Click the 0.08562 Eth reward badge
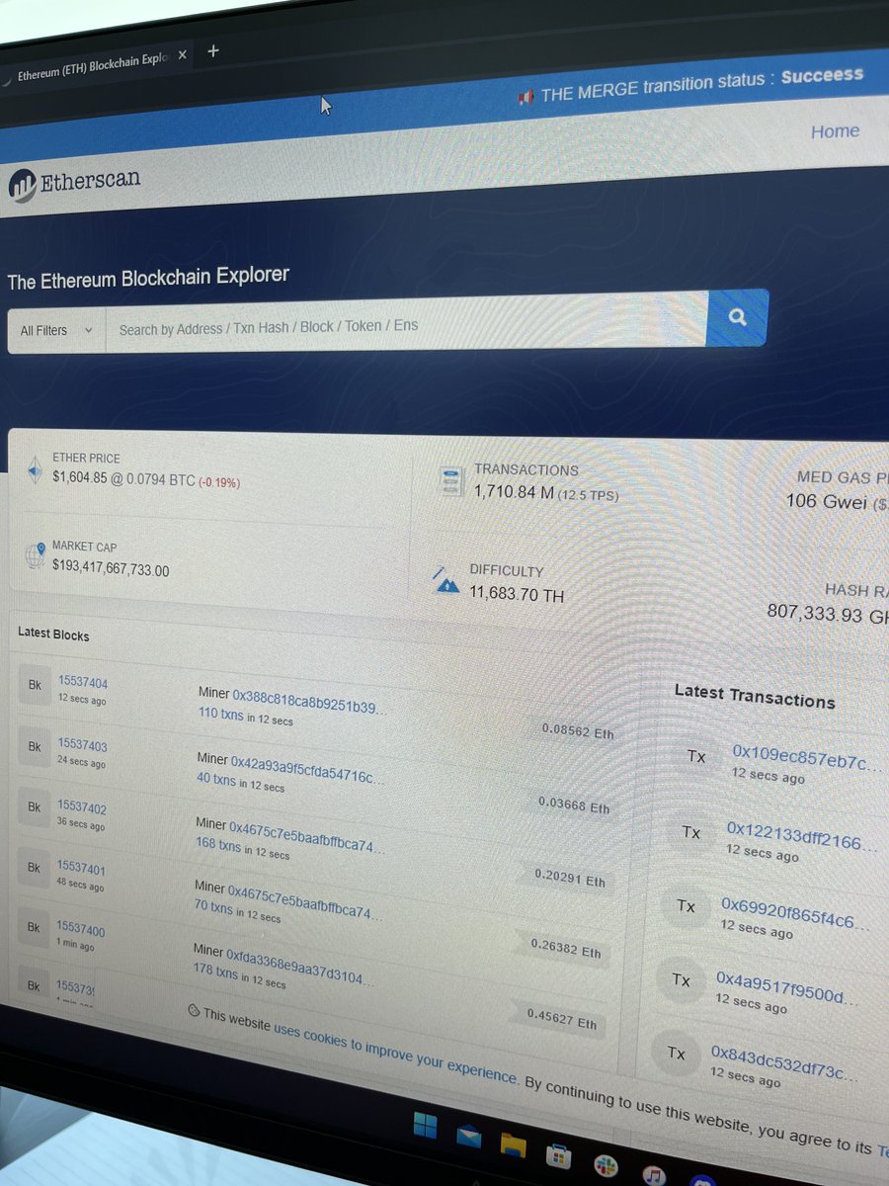This screenshot has height=1186, width=889. click(x=577, y=731)
